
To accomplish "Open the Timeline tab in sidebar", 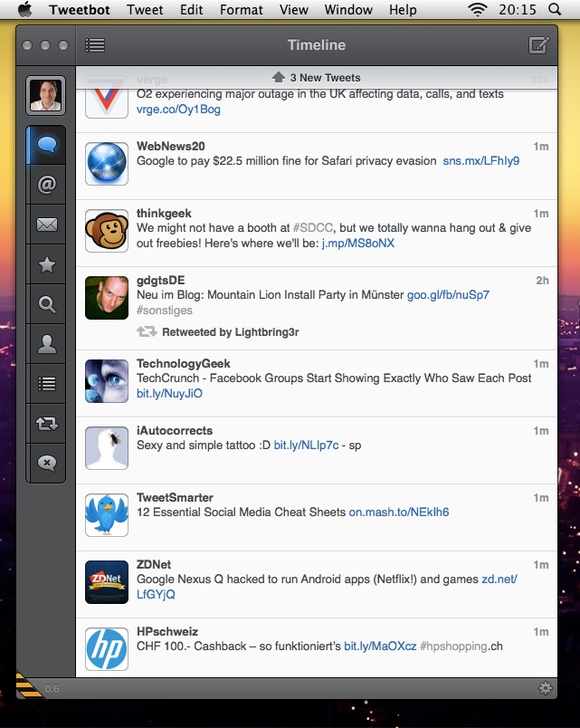I will [46, 144].
